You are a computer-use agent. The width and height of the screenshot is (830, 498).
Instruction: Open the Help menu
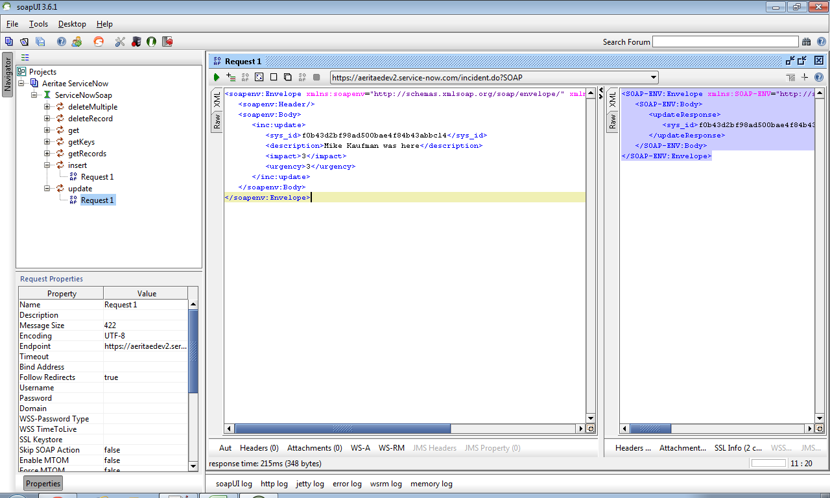click(104, 24)
